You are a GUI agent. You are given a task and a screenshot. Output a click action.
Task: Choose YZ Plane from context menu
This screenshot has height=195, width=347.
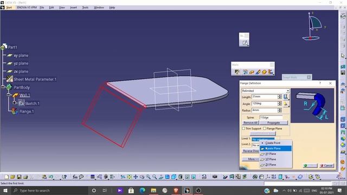tap(276, 159)
